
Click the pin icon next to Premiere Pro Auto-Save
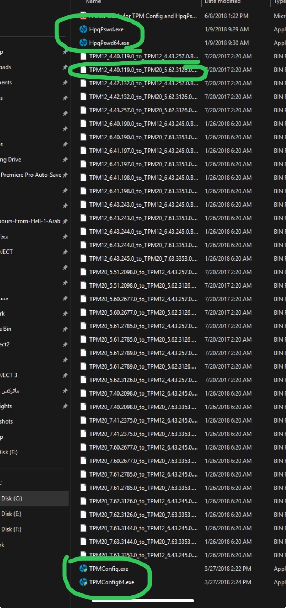click(65, 175)
